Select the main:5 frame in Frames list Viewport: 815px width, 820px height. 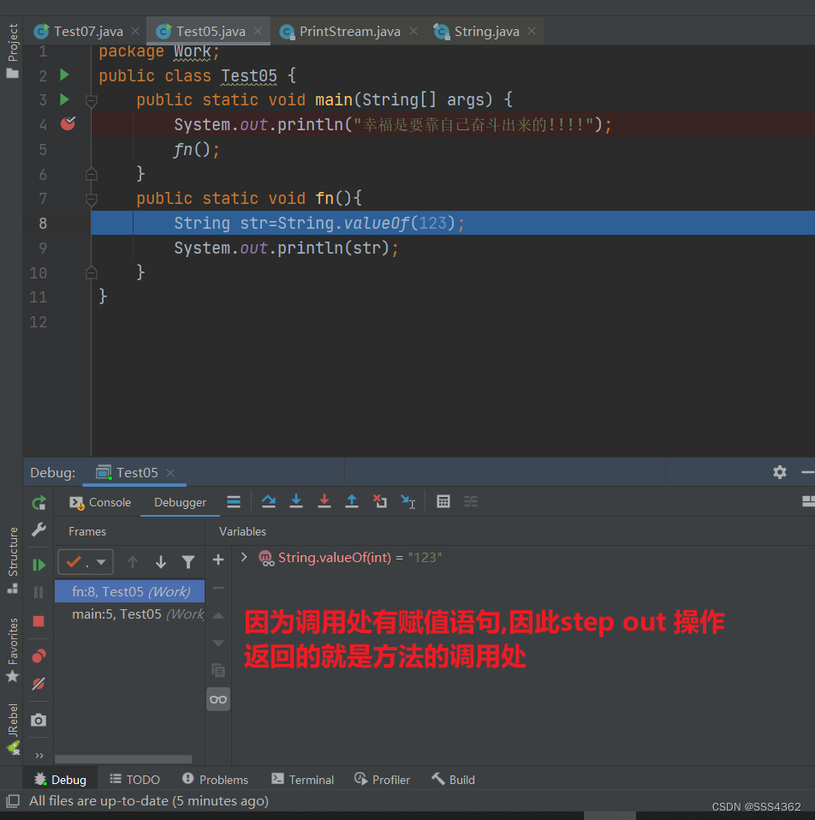(x=128, y=614)
